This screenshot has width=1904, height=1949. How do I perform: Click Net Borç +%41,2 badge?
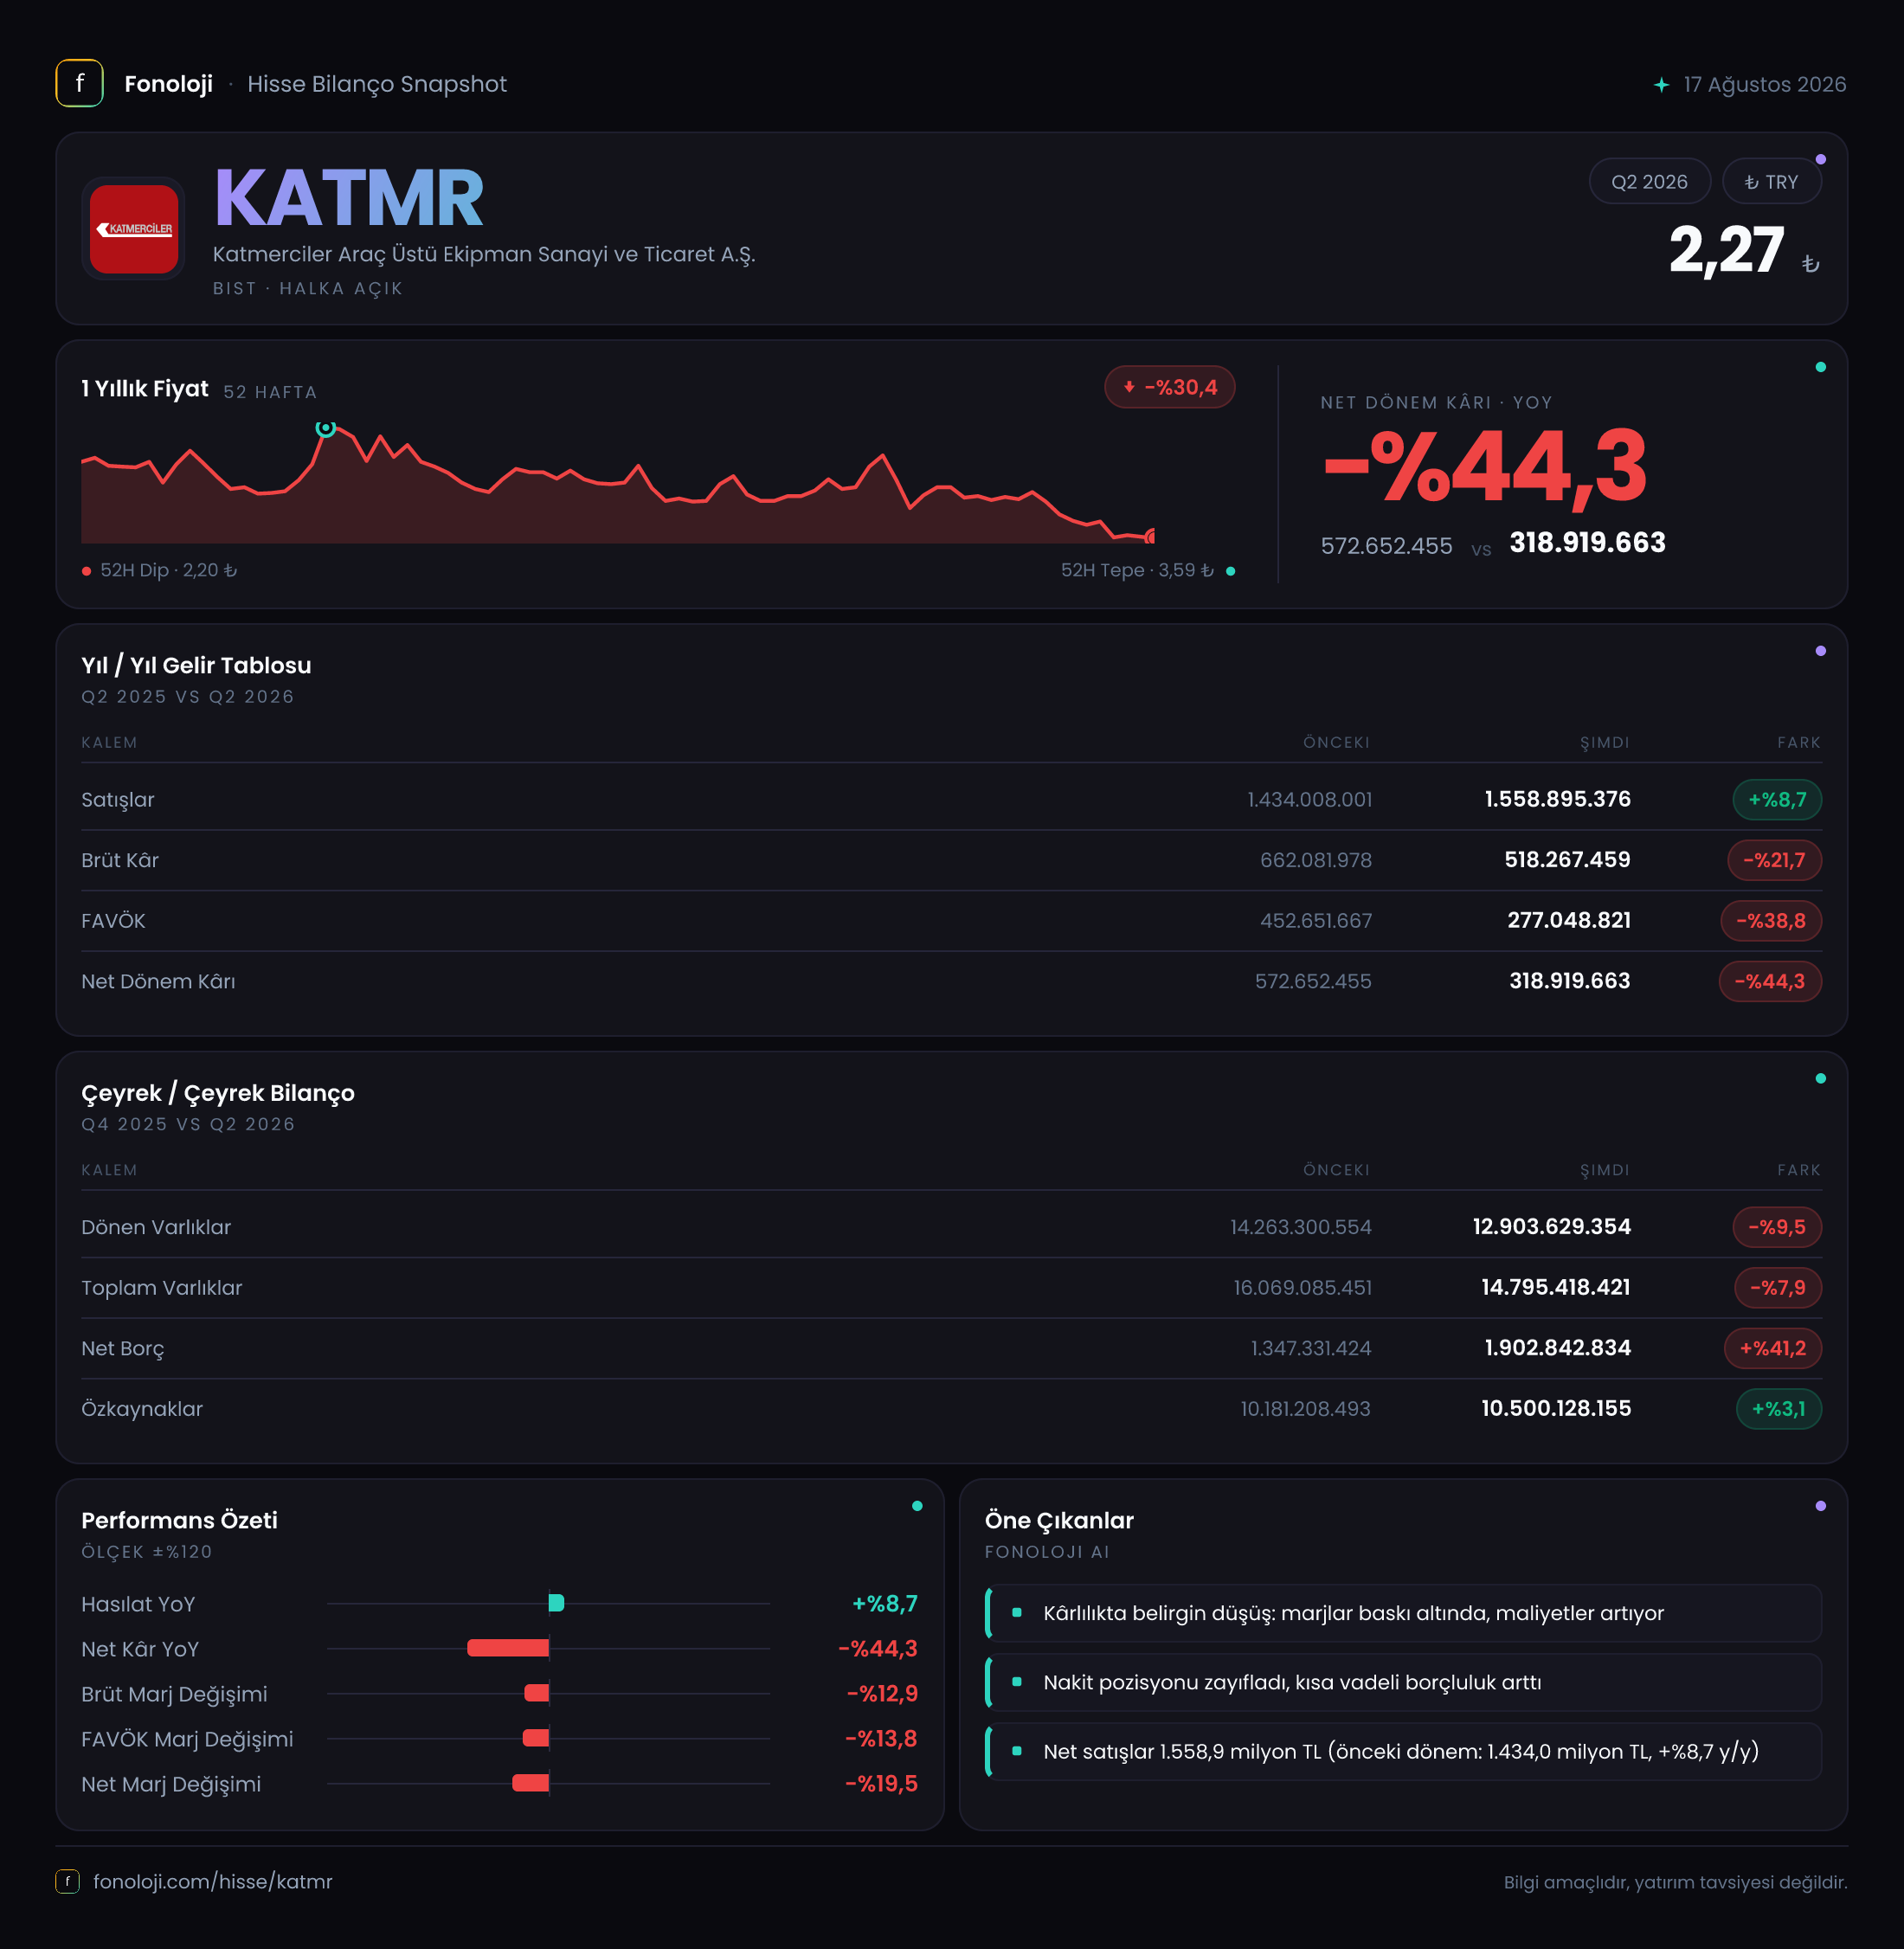[1772, 1348]
